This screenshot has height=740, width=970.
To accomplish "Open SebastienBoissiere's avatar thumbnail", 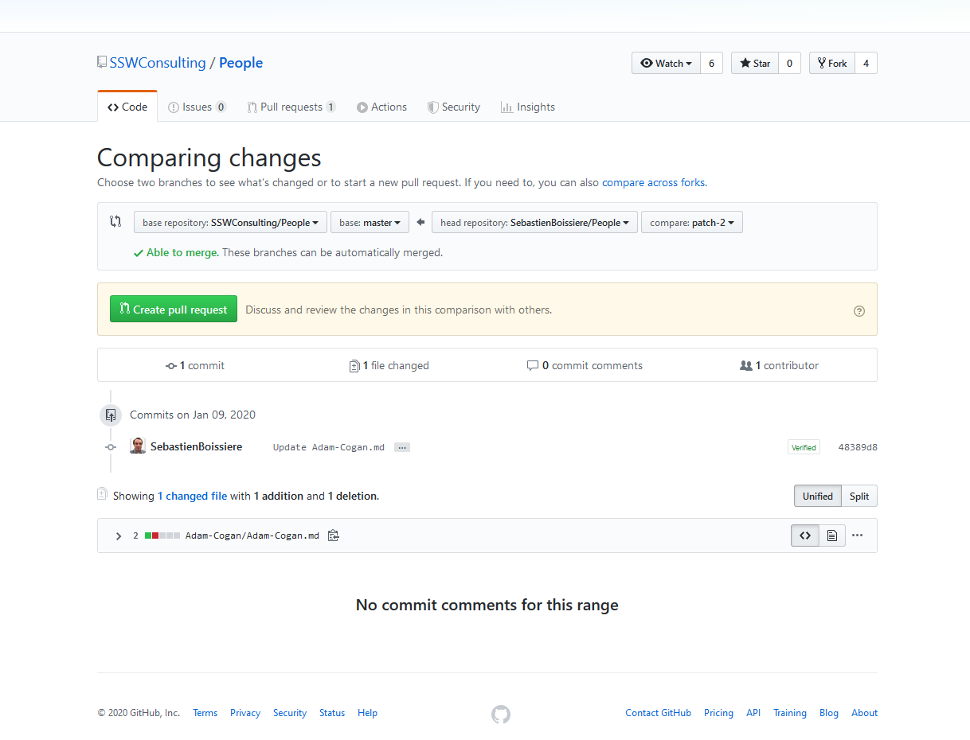I will click(x=138, y=446).
